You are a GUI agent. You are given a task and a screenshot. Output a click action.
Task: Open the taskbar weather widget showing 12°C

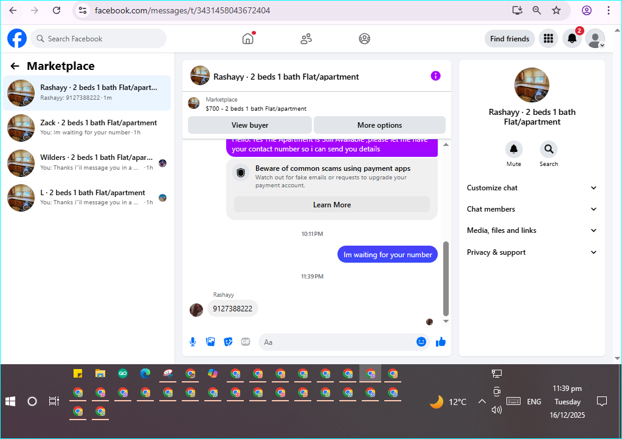click(x=448, y=402)
